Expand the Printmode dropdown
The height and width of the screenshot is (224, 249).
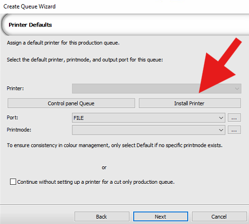[149, 130]
